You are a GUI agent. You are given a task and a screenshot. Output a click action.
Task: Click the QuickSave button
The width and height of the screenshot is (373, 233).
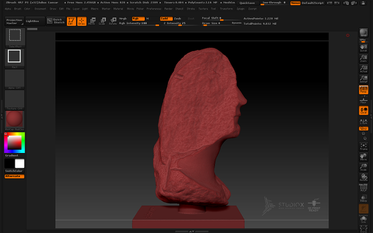click(247, 3)
